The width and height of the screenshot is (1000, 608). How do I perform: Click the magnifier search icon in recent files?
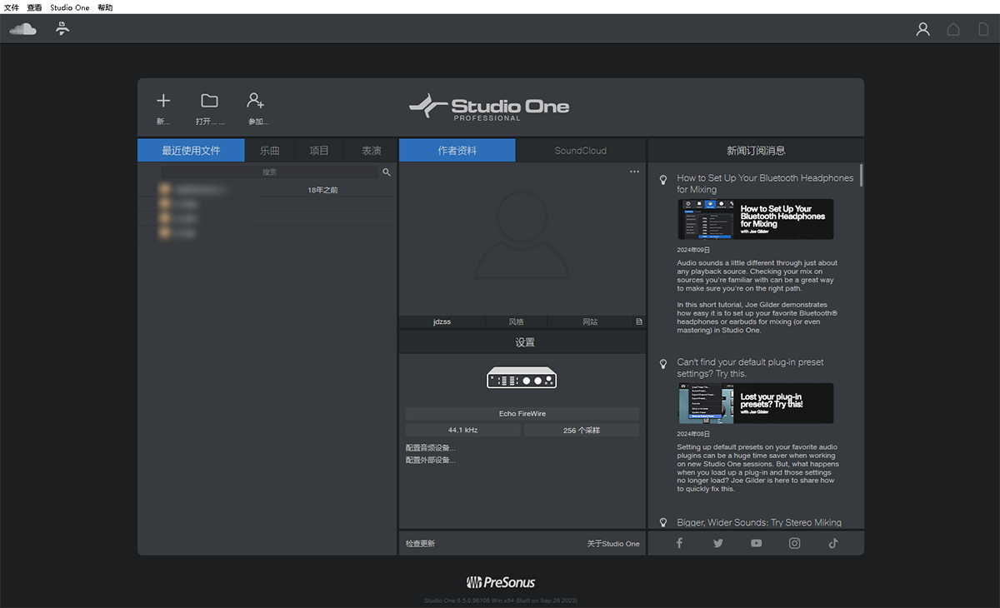pos(387,172)
